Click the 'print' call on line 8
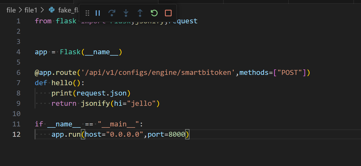The image size is (361, 166). [x=62, y=93]
